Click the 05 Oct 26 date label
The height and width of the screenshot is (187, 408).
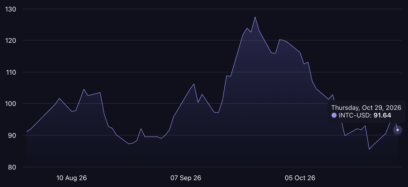[x=300, y=178]
